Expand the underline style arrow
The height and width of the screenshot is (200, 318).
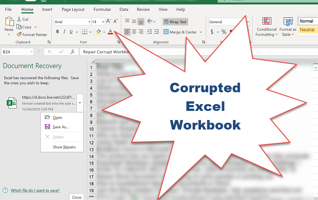click(x=77, y=32)
